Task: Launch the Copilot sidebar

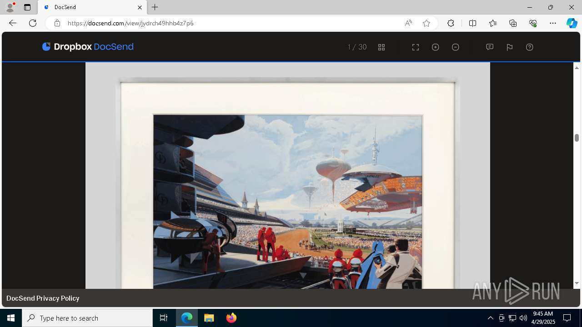Action: pyautogui.click(x=572, y=23)
